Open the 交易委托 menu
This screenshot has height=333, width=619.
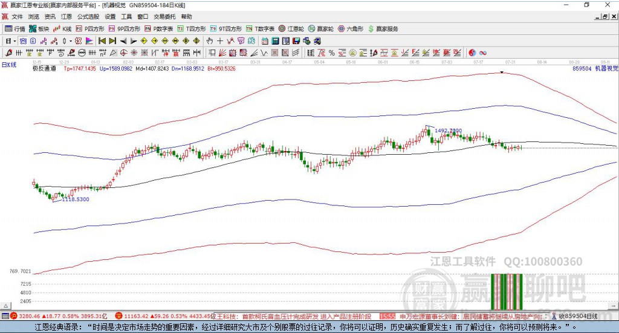164,16
